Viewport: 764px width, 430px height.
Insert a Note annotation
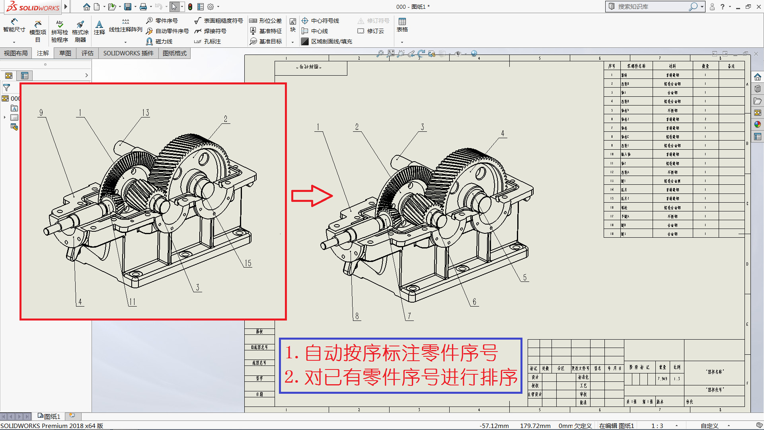pyautogui.click(x=99, y=27)
